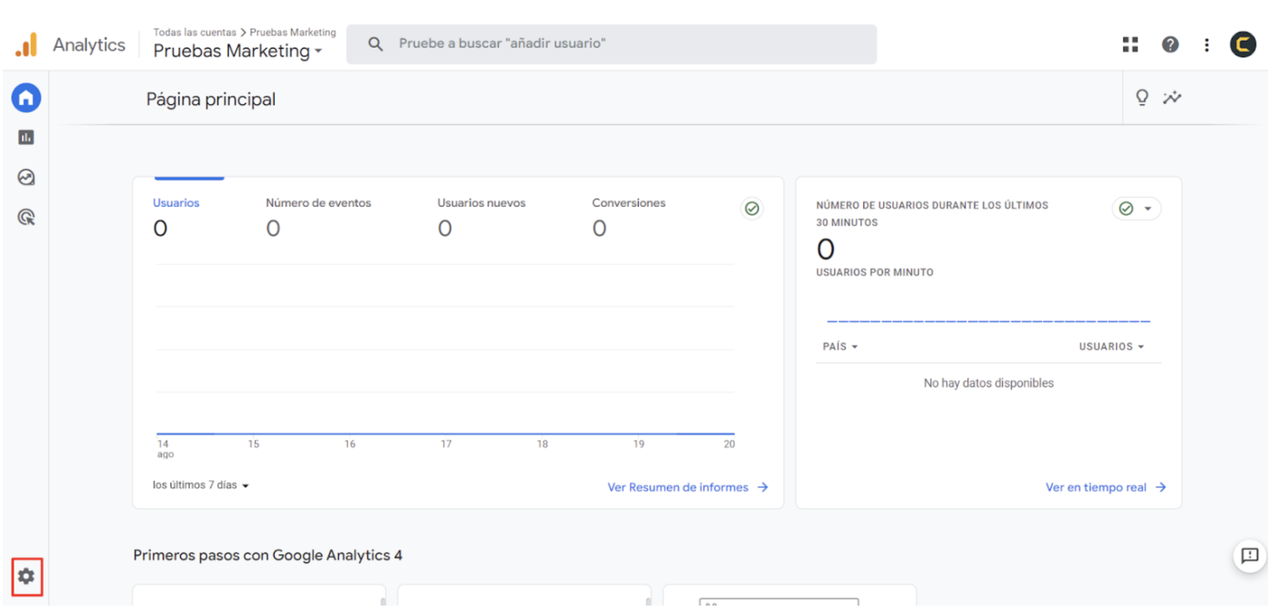Click the search magnifier icon
Screen dimensions: 1270x609
375,44
